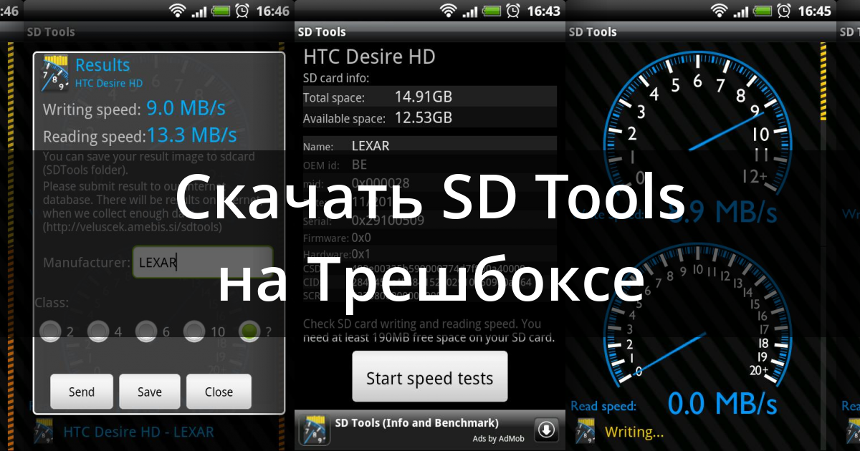Tap the 16:45 clock in status bar
860x451 pixels.
pyautogui.click(x=814, y=11)
